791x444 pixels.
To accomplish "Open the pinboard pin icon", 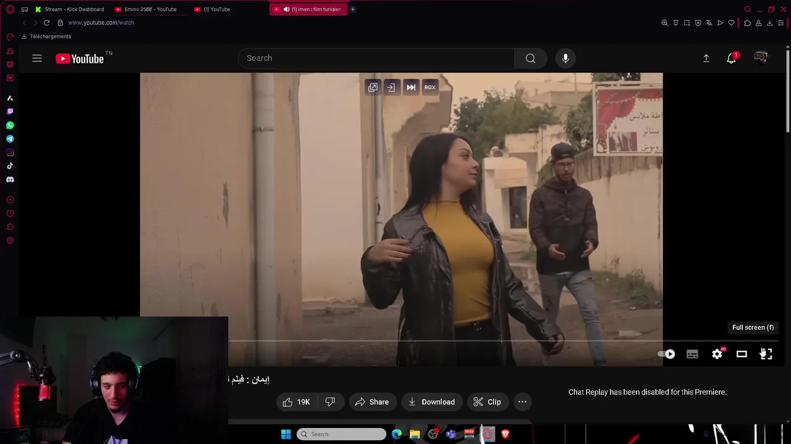I will [675, 23].
